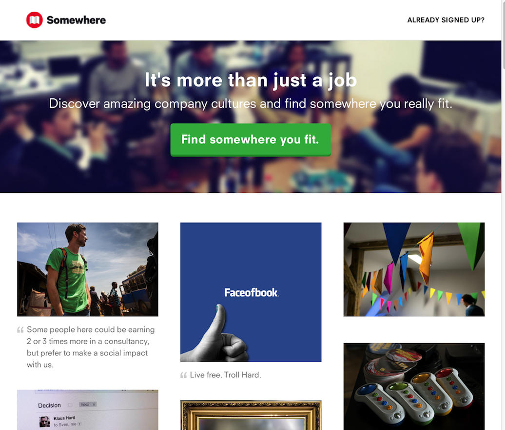Select the Live free. Troll Hard. quote
Image resolution: width=505 pixels, height=430 pixels.
(225, 375)
